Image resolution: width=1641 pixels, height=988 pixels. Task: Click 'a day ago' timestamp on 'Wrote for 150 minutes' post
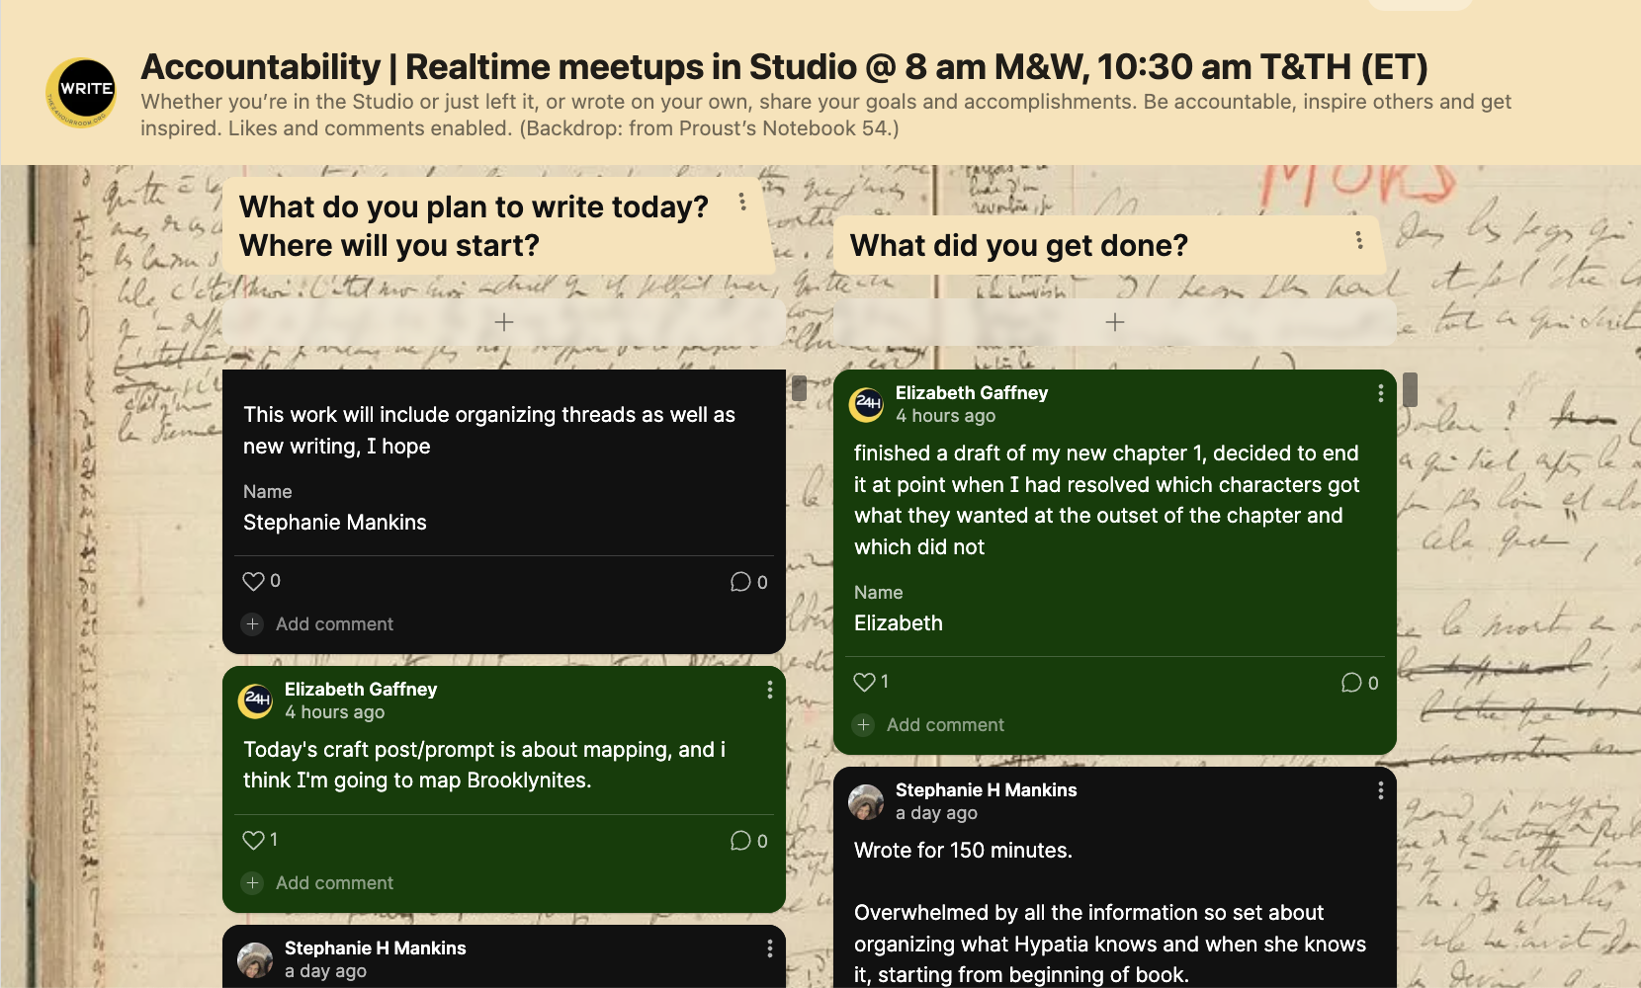pos(936,813)
